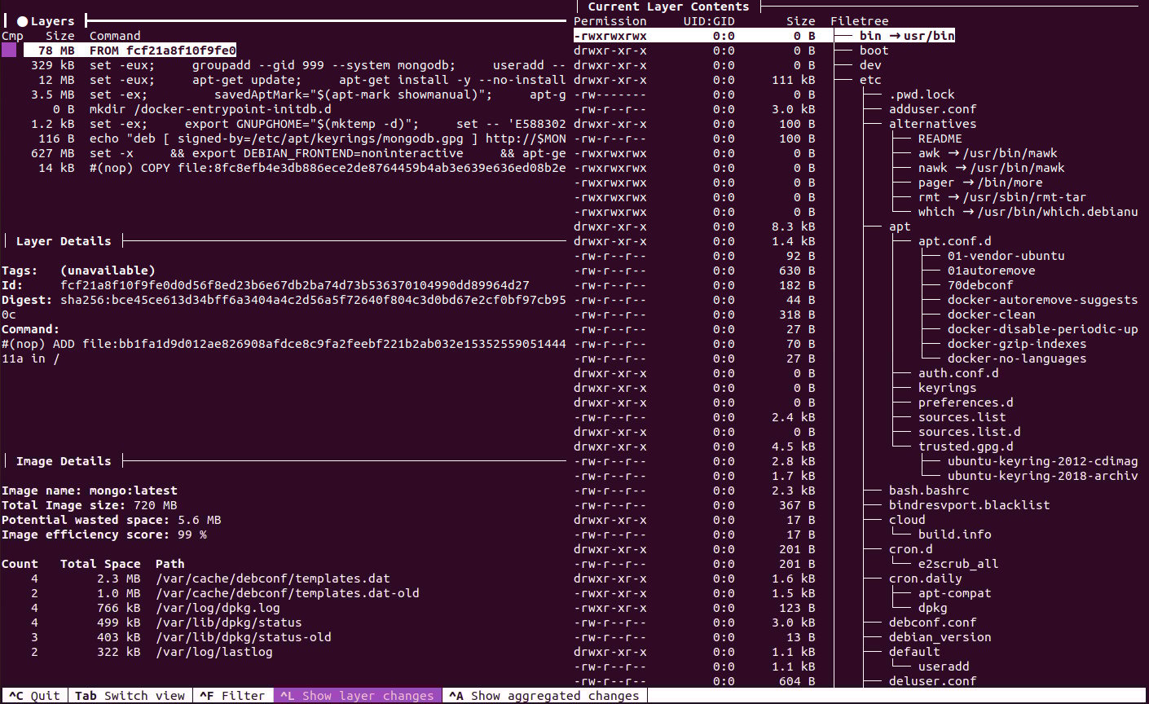
Task: Select the 14 kB COPY file layer
Action: pos(301,168)
